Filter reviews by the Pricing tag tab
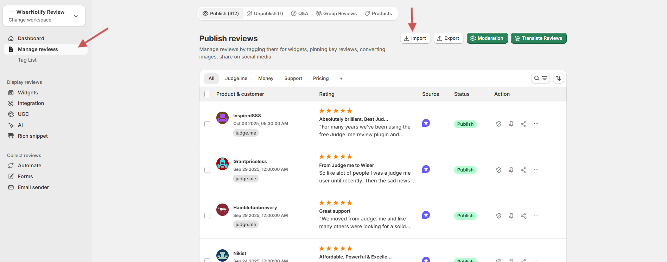The height and width of the screenshot is (262, 667). (x=321, y=78)
